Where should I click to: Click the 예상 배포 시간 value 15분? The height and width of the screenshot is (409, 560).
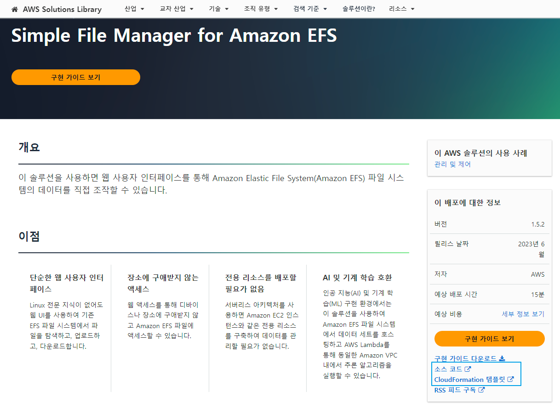pos(538,295)
